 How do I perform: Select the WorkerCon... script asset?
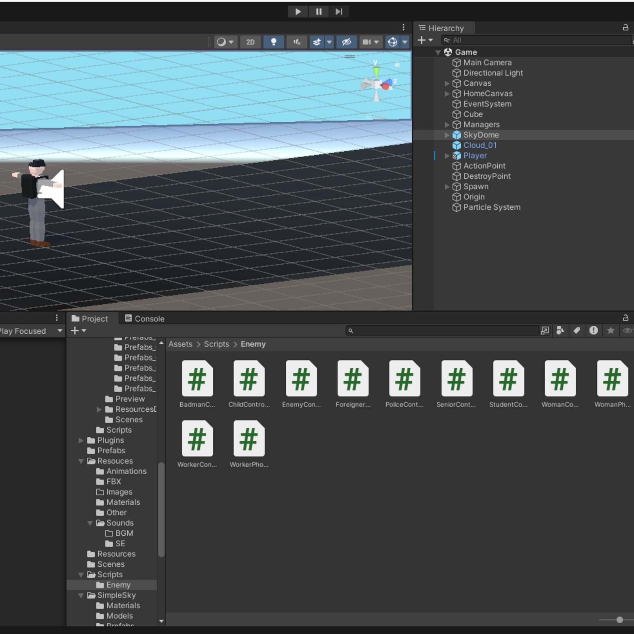click(x=197, y=444)
